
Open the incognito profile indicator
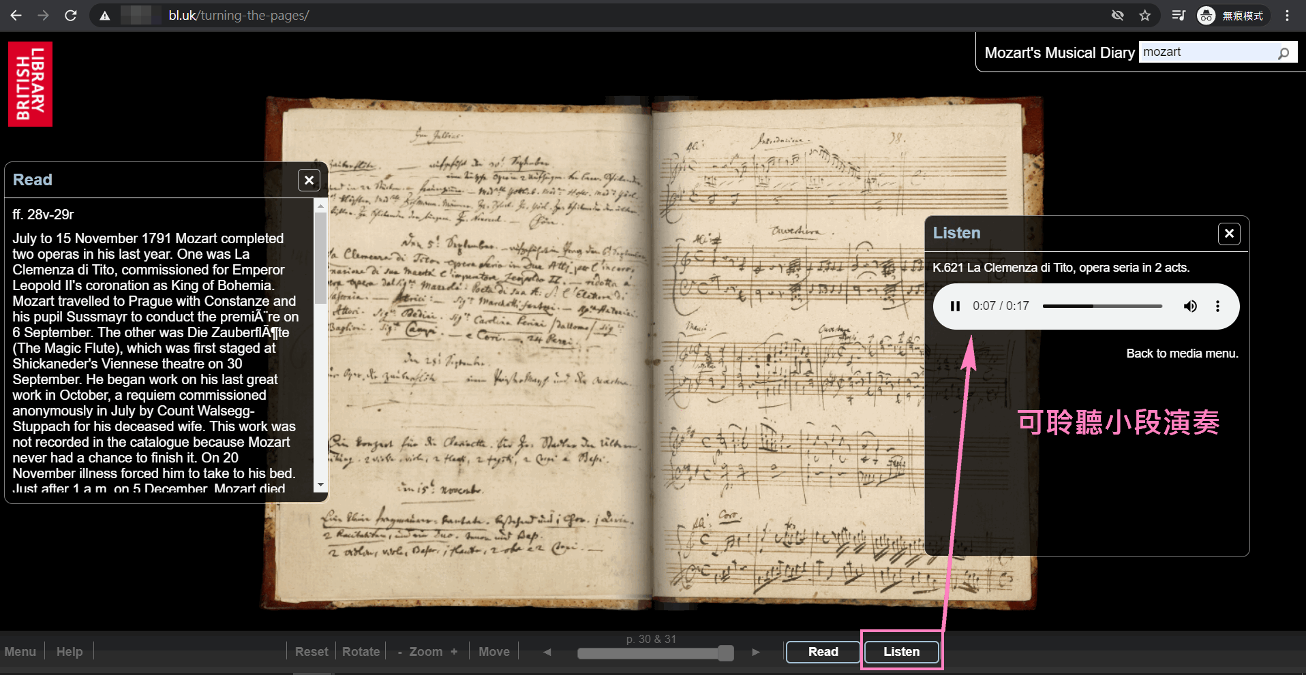tap(1232, 16)
